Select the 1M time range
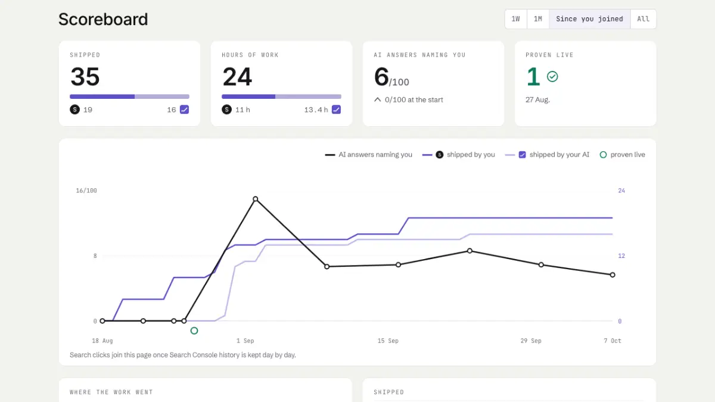Viewport: 715px width, 402px height. (538, 19)
